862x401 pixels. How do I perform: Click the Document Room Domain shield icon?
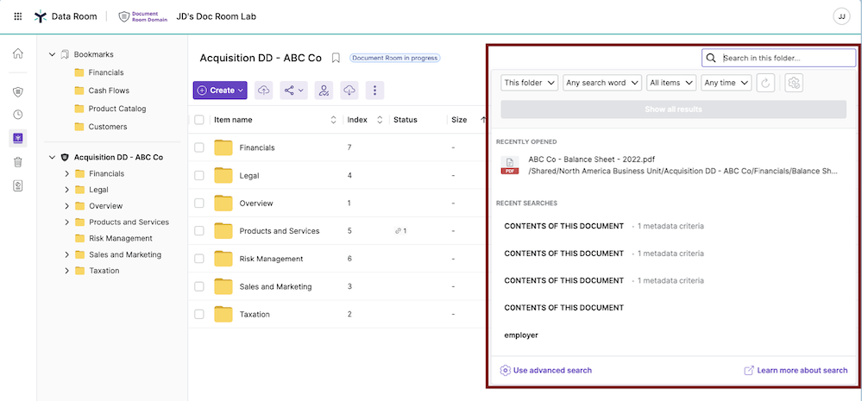point(124,16)
